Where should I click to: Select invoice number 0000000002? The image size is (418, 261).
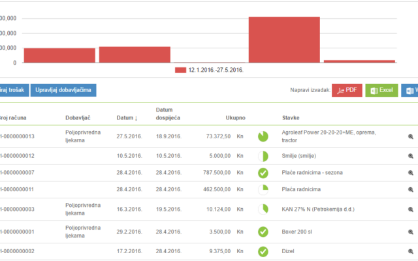[17, 251]
